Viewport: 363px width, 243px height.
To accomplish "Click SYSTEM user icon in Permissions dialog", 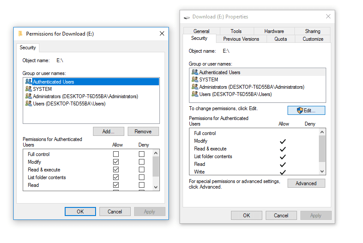I will click(28, 89).
